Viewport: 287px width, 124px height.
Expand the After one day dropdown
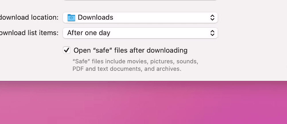click(x=140, y=33)
